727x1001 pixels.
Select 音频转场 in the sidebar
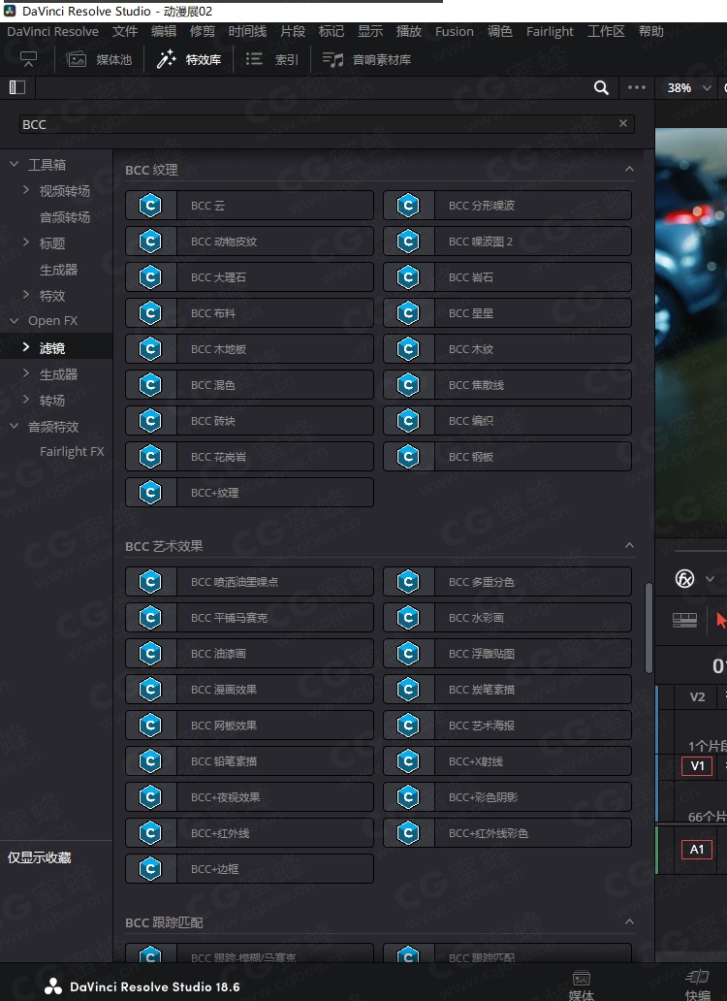coord(64,217)
